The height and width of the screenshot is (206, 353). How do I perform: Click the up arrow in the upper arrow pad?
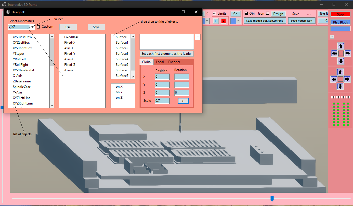341,46
